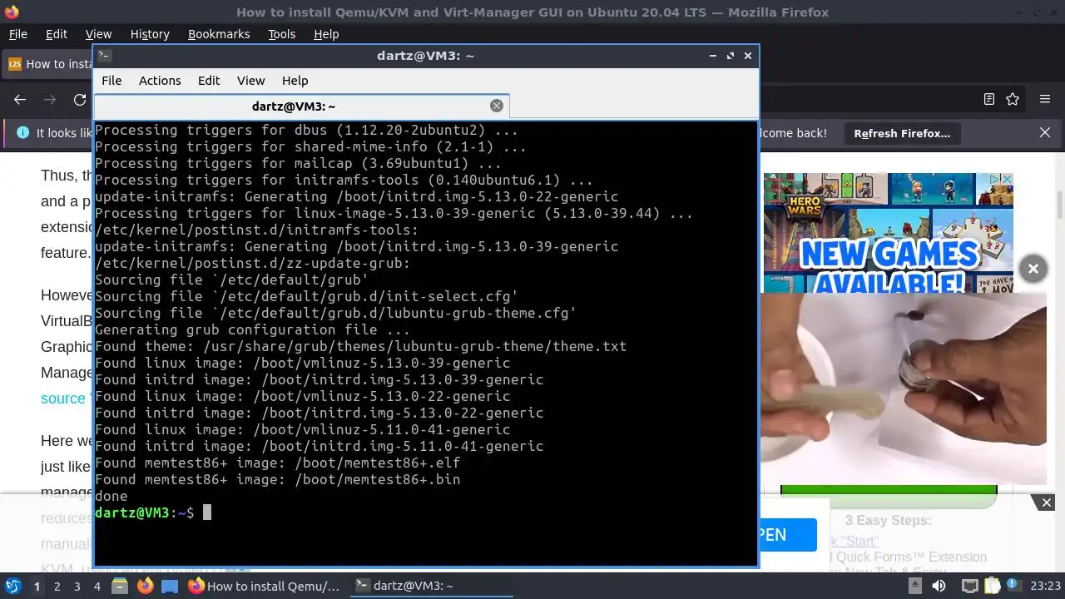Screen dimensions: 1065x599
Task: Click the terminal line 'Generating grub configuration file ...'
Action: pos(252,329)
